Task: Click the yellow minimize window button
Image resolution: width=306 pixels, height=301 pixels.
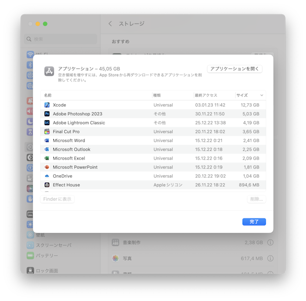Action: point(38,24)
